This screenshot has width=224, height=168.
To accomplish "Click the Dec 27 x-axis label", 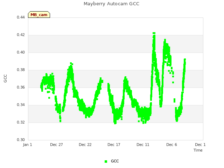I will pyautogui.click(x=56, y=145).
